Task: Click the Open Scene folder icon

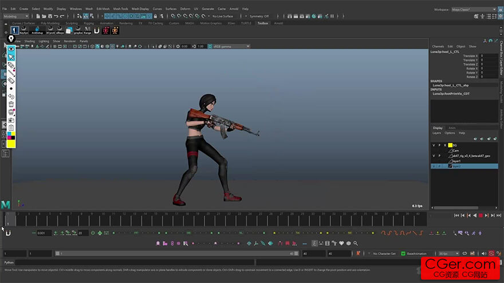Action: point(44,16)
